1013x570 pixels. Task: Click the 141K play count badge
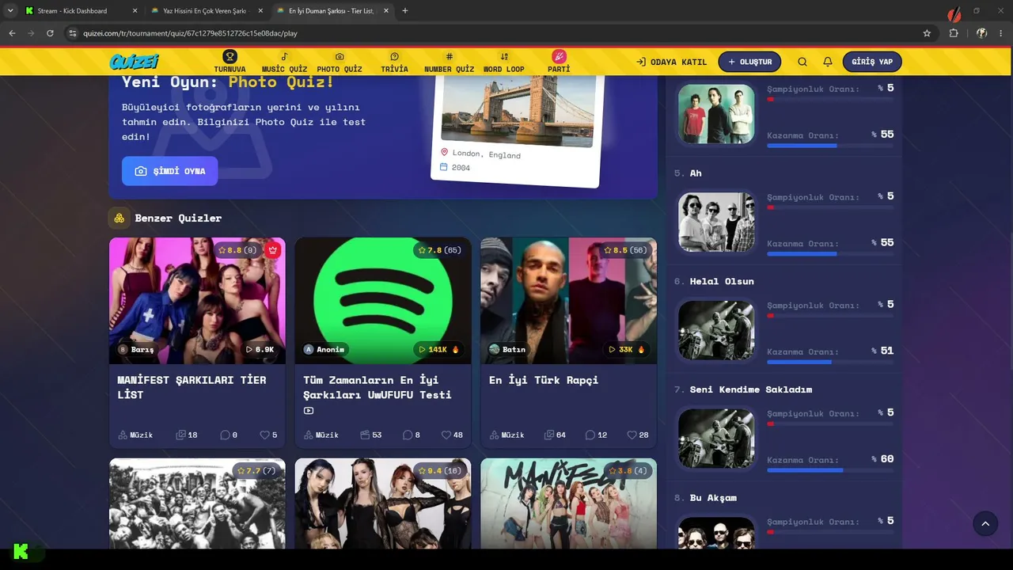[438, 349]
